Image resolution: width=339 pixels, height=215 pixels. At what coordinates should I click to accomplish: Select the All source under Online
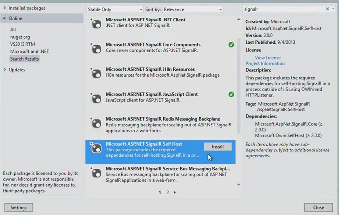(13, 29)
